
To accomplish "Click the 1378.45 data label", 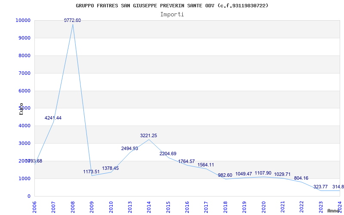I will (x=111, y=168).
